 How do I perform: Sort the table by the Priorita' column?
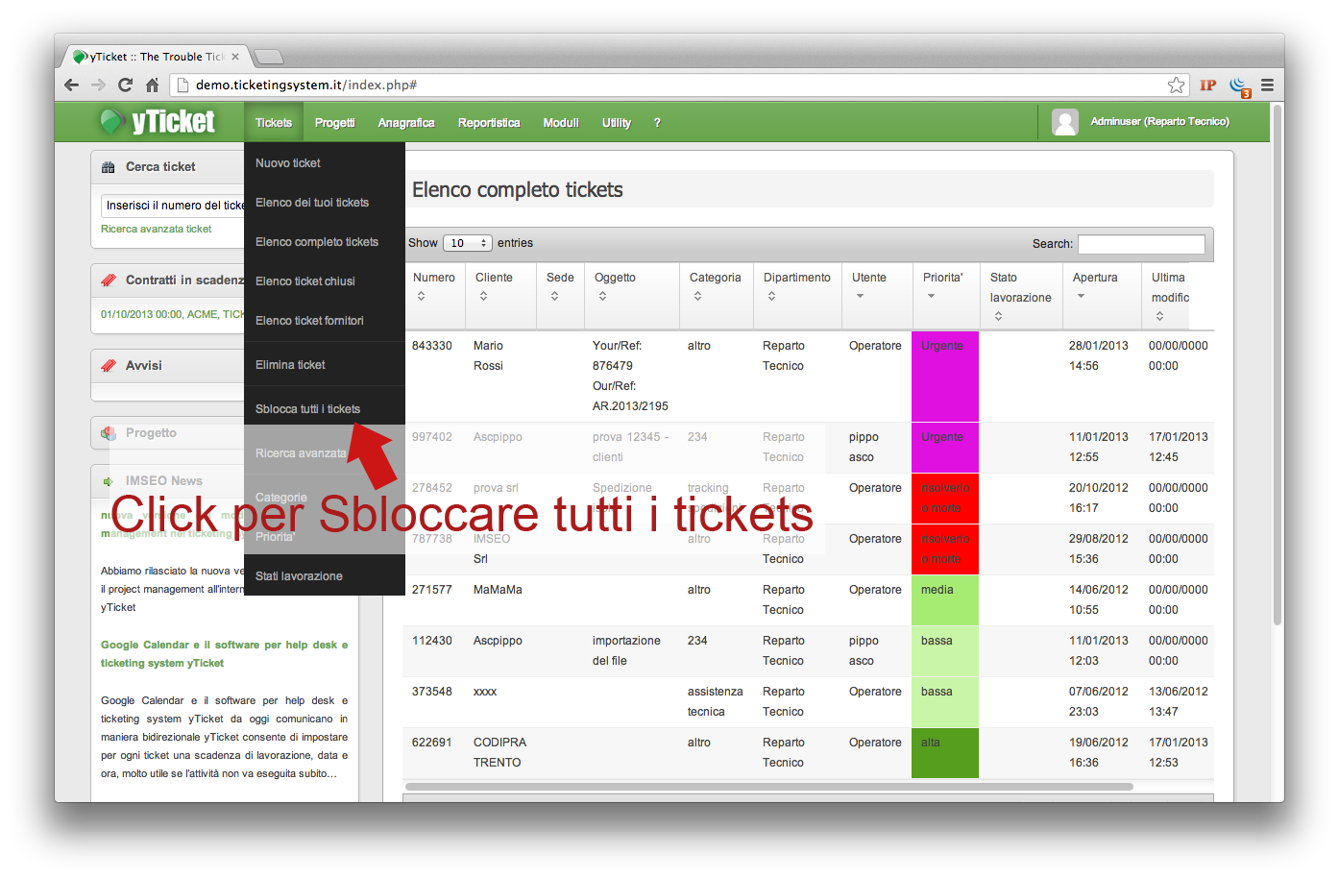(x=942, y=286)
